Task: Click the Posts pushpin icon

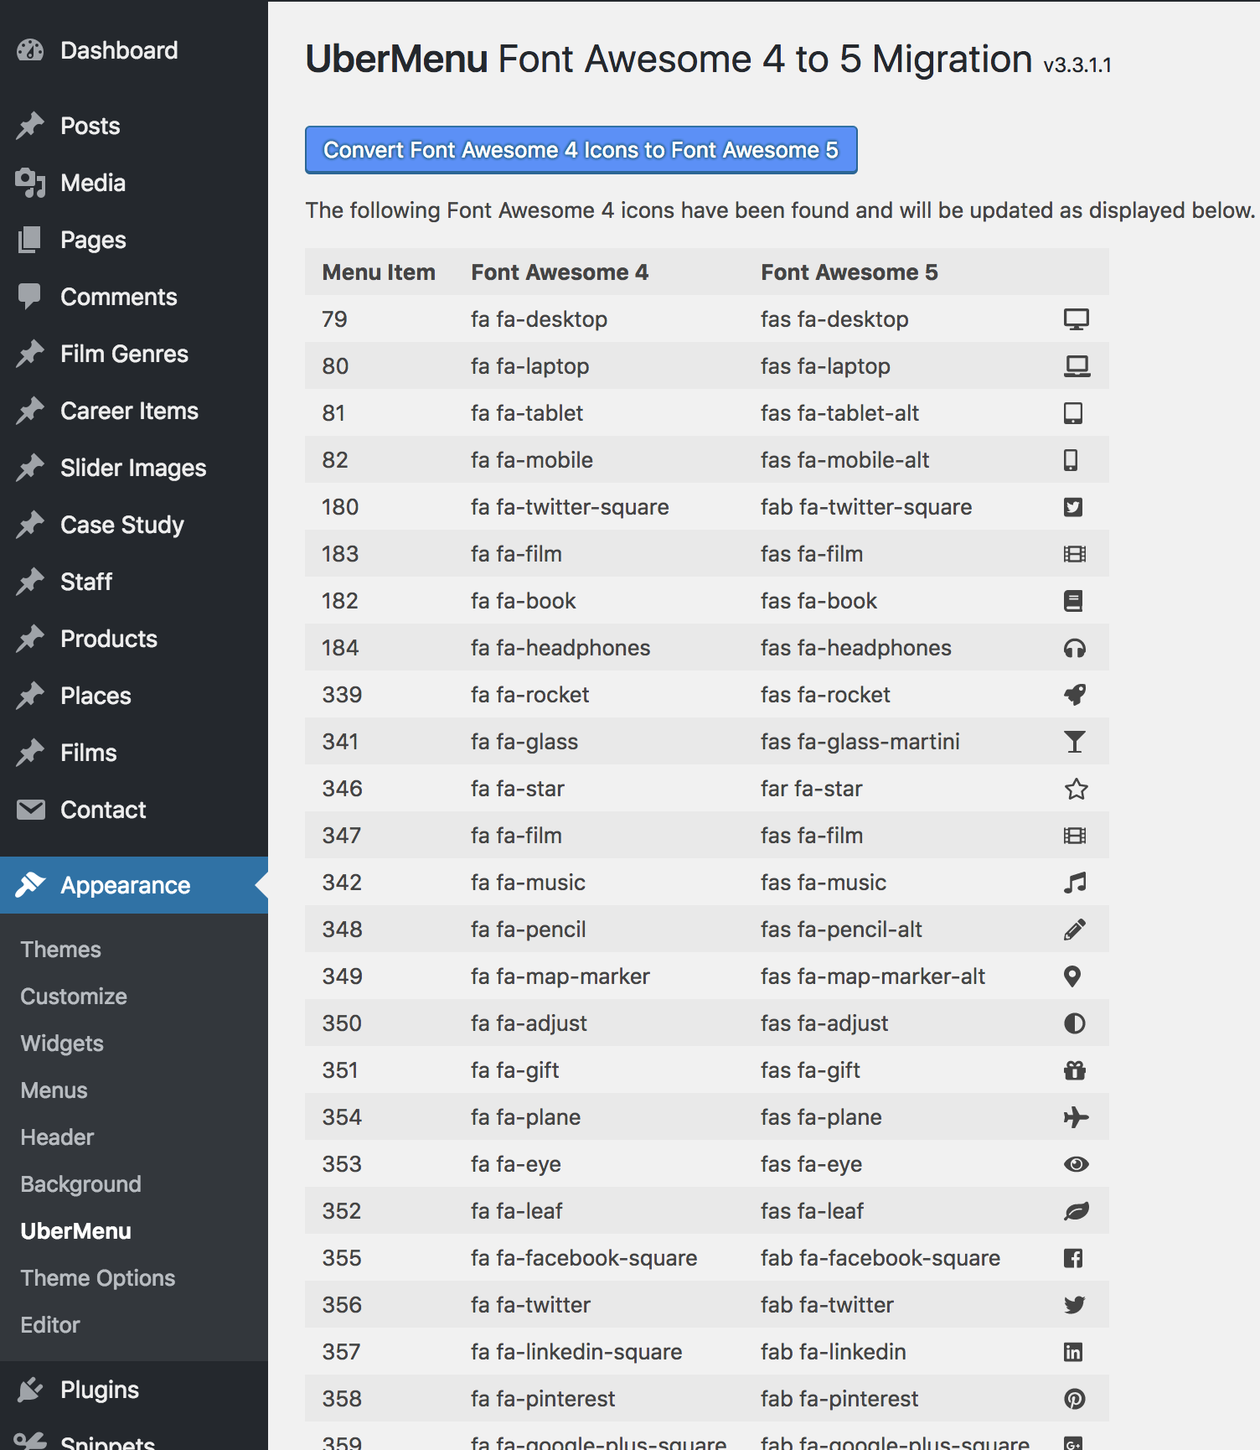Action: tap(30, 126)
